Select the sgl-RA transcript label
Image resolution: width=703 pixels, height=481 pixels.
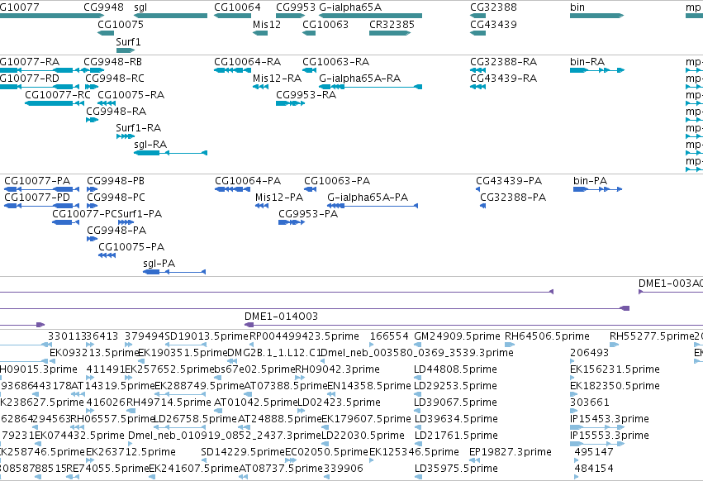point(150,145)
